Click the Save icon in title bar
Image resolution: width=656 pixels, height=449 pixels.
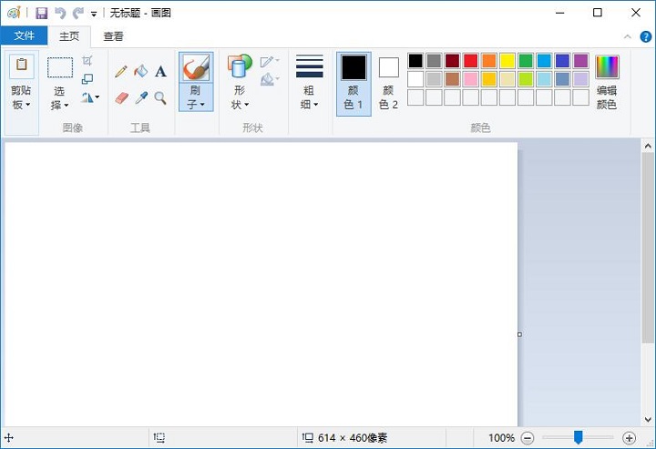click(x=41, y=13)
